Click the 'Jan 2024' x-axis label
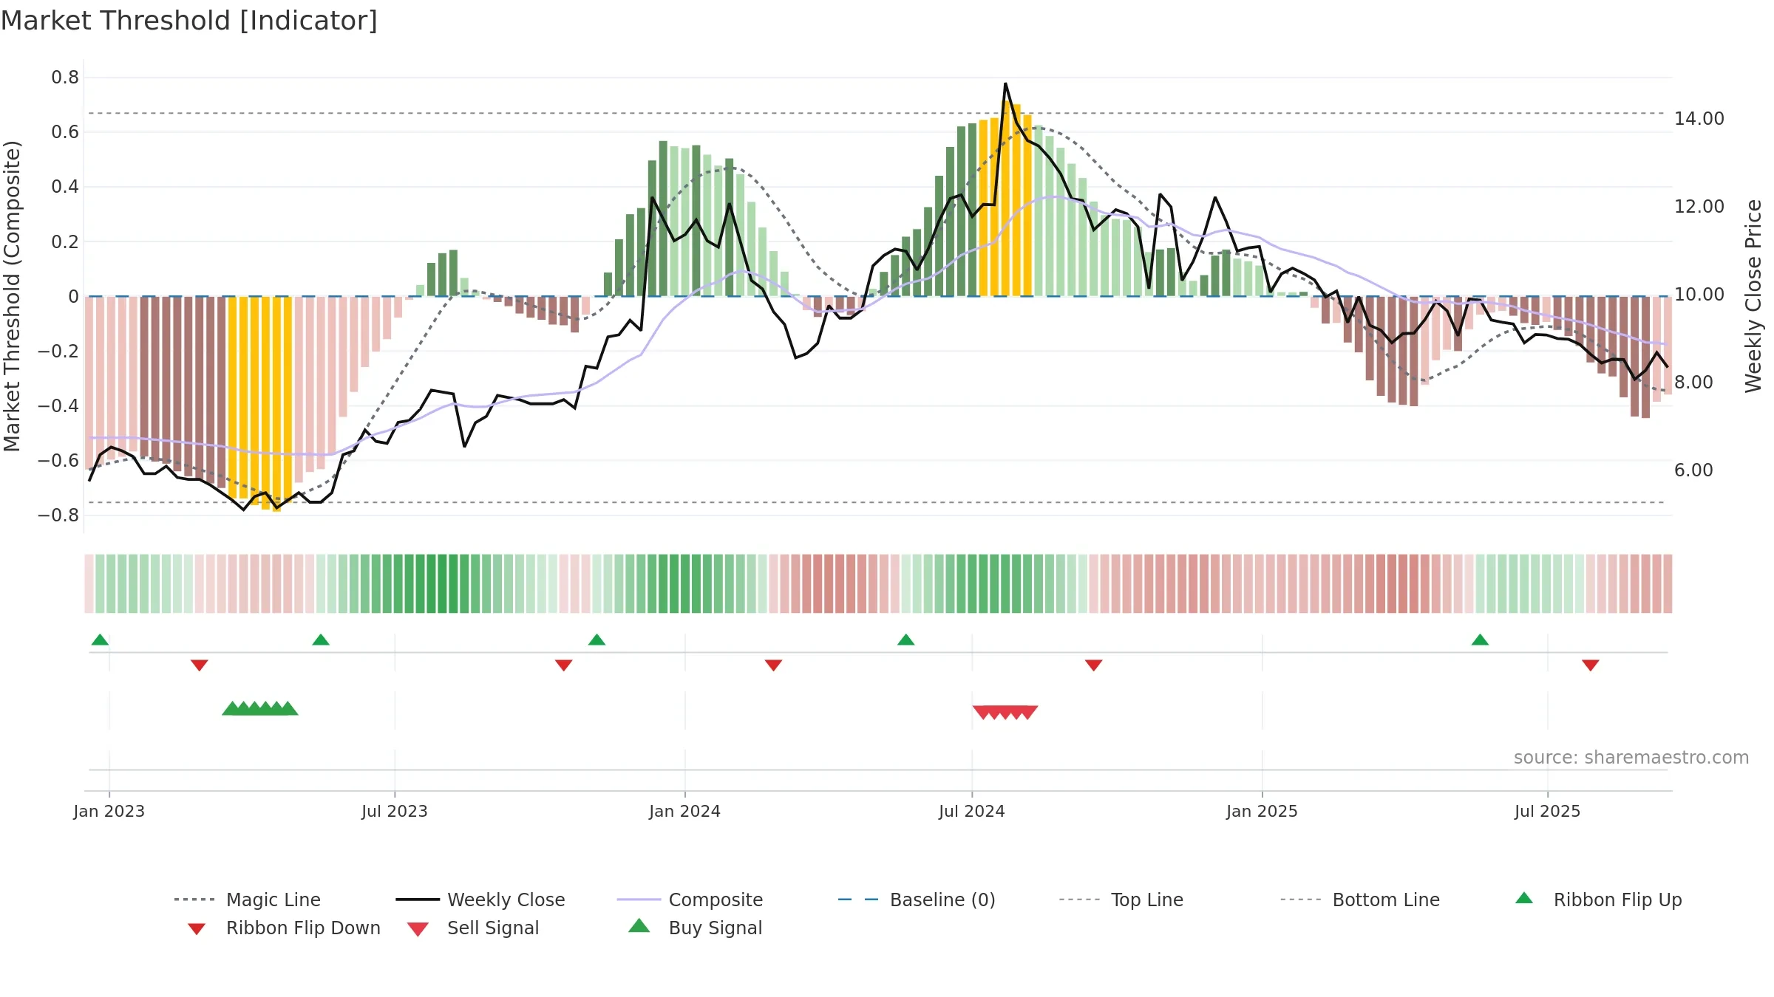 pos(685,811)
